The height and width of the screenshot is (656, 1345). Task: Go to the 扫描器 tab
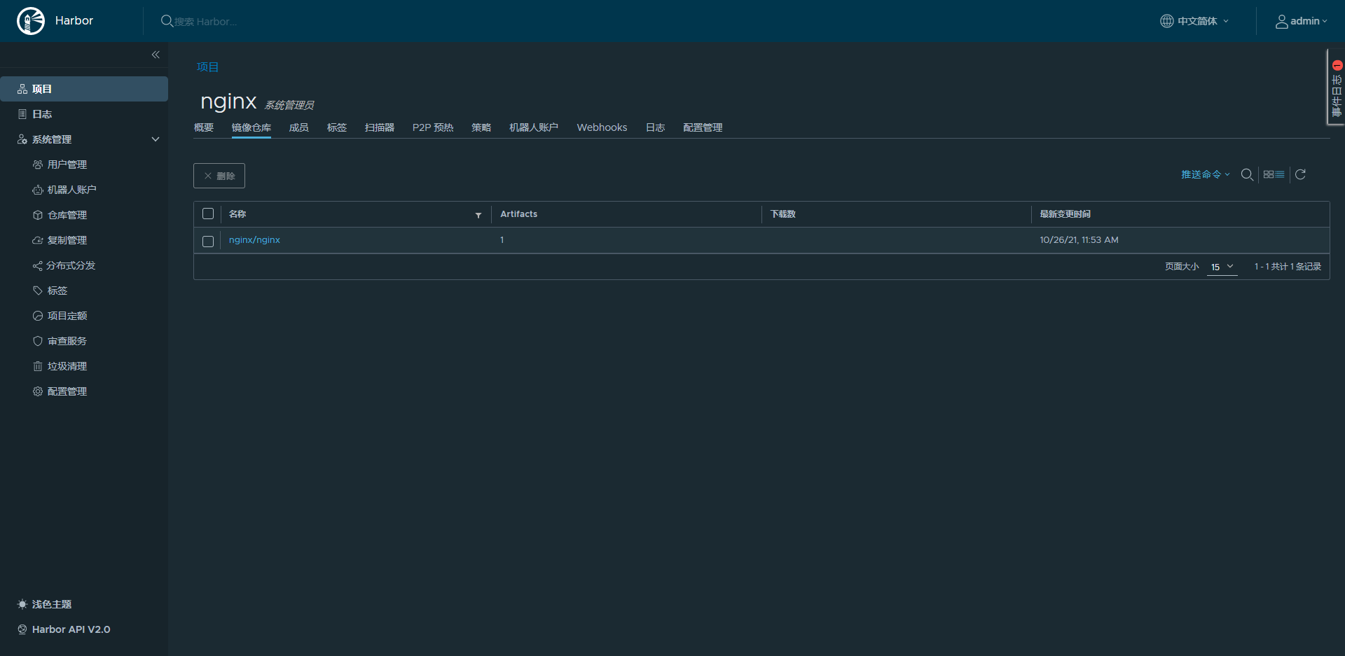[380, 127]
